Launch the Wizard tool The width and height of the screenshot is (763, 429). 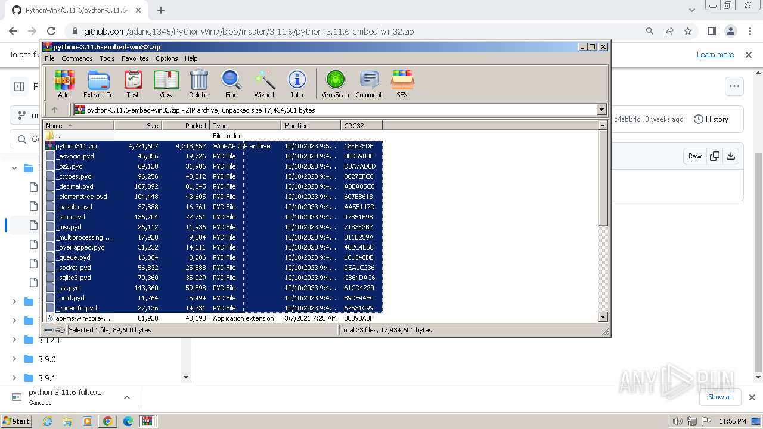(264, 83)
